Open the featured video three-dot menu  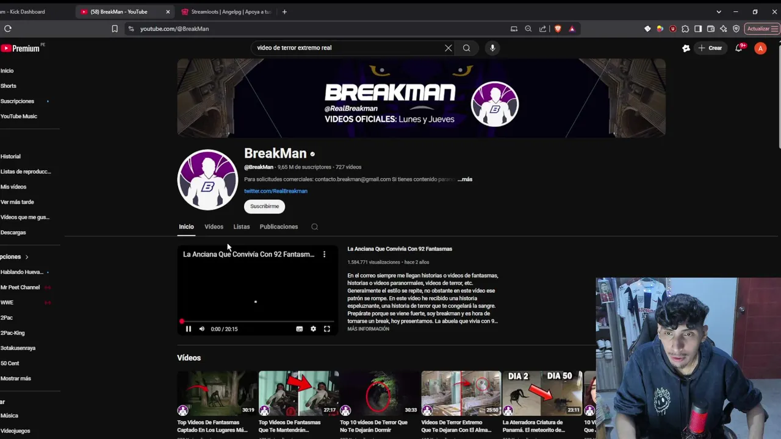coord(324,254)
